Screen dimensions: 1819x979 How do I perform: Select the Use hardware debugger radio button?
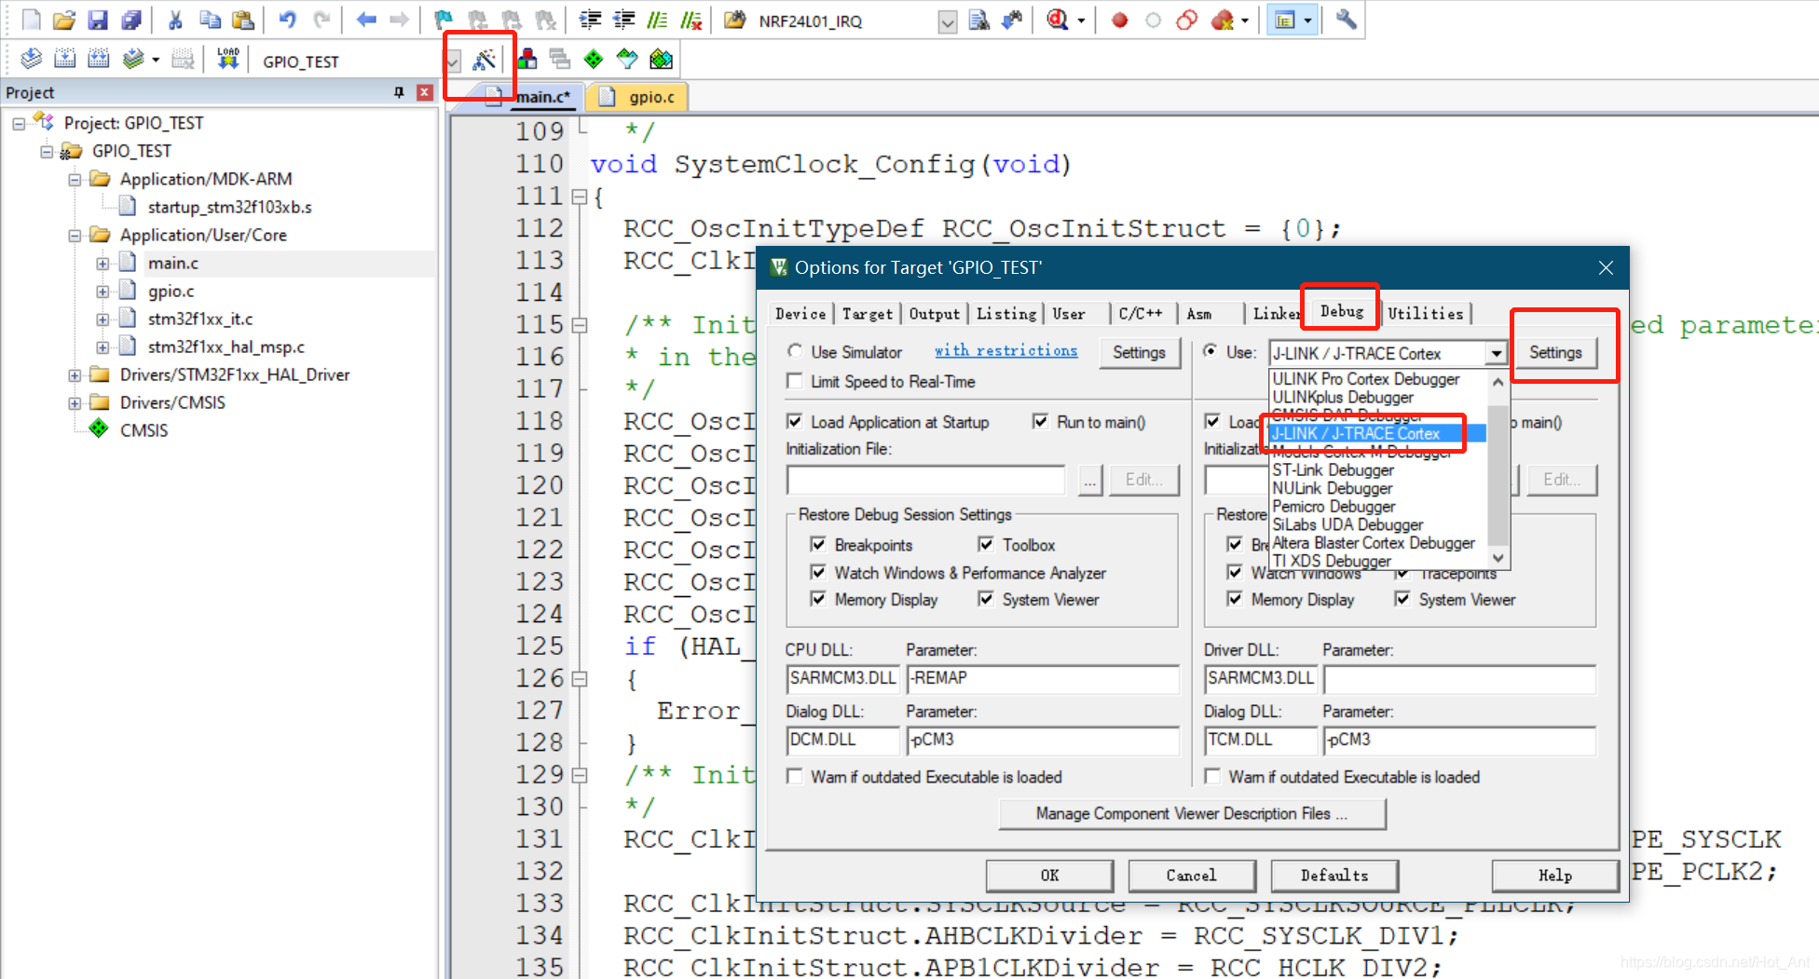click(1210, 351)
